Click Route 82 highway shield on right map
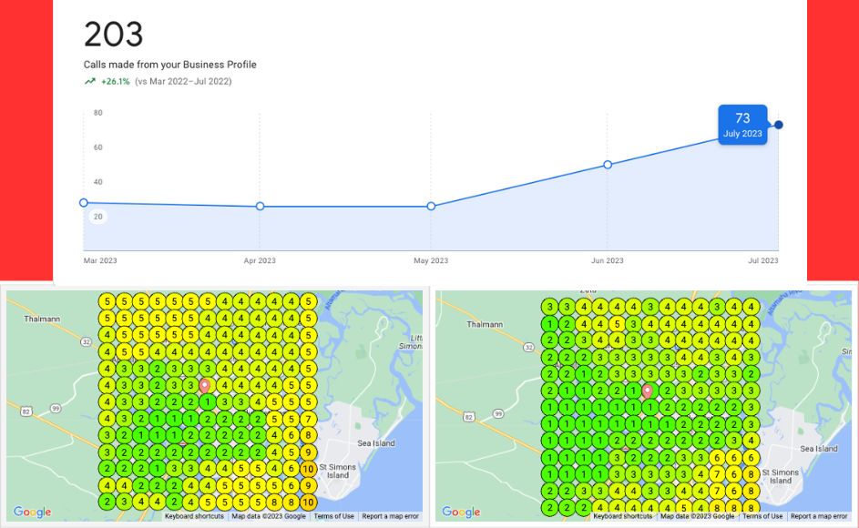The height and width of the screenshot is (528, 859). click(467, 416)
